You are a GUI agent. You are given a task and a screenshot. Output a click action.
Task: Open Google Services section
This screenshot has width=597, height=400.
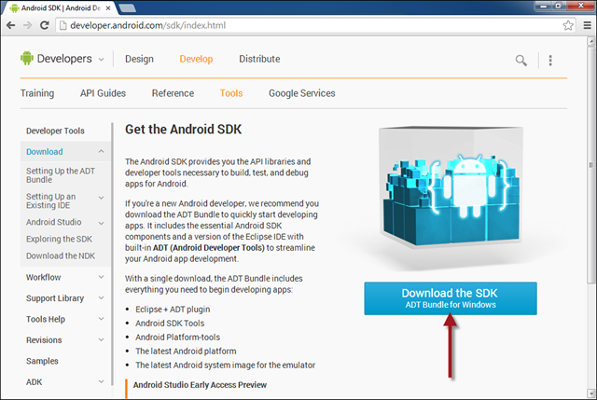pos(302,93)
